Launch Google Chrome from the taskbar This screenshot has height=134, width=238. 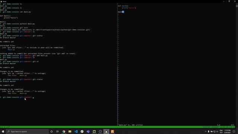pyautogui.click(x=64, y=131)
